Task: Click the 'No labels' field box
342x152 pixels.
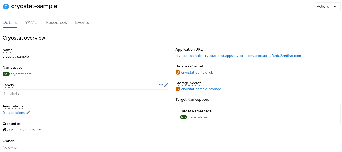Action: tap(85, 94)
